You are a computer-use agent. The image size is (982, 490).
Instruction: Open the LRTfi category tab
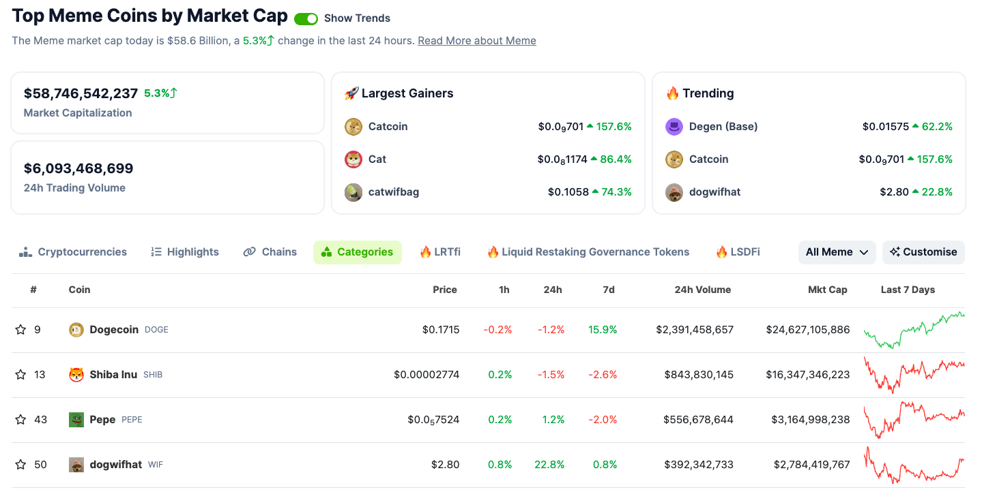[x=440, y=252]
